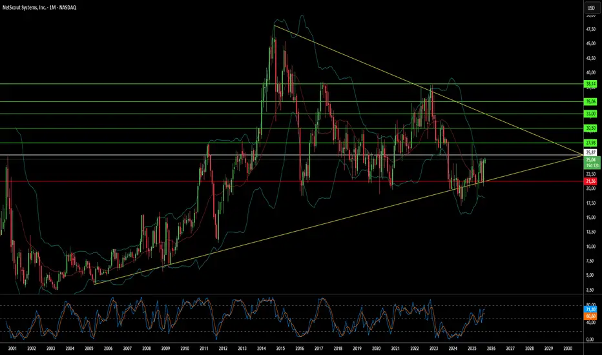Select the red 21,36 support label

pos(591,181)
